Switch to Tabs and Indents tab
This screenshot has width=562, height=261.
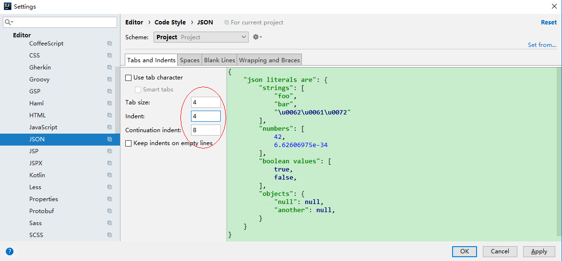(151, 60)
